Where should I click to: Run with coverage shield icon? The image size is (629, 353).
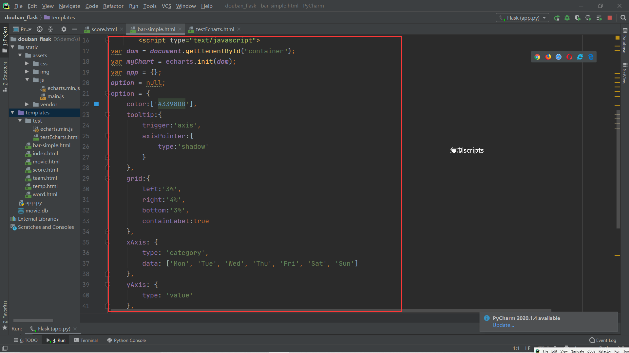[x=578, y=18]
